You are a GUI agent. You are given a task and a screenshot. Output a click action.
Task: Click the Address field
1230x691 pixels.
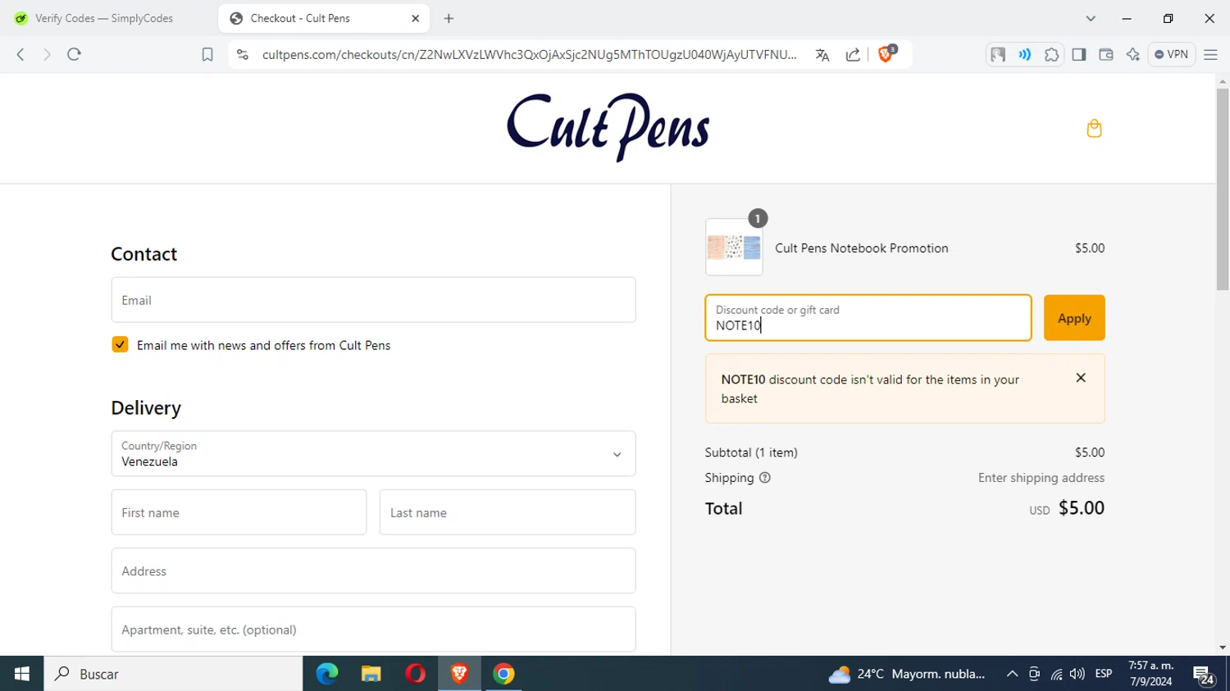[x=373, y=571]
